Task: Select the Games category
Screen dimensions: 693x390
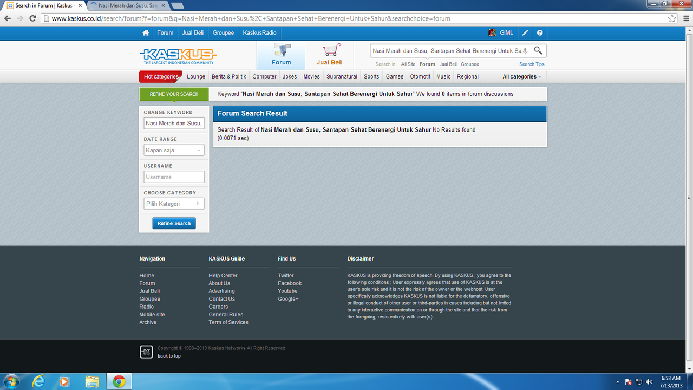Action: [395, 77]
